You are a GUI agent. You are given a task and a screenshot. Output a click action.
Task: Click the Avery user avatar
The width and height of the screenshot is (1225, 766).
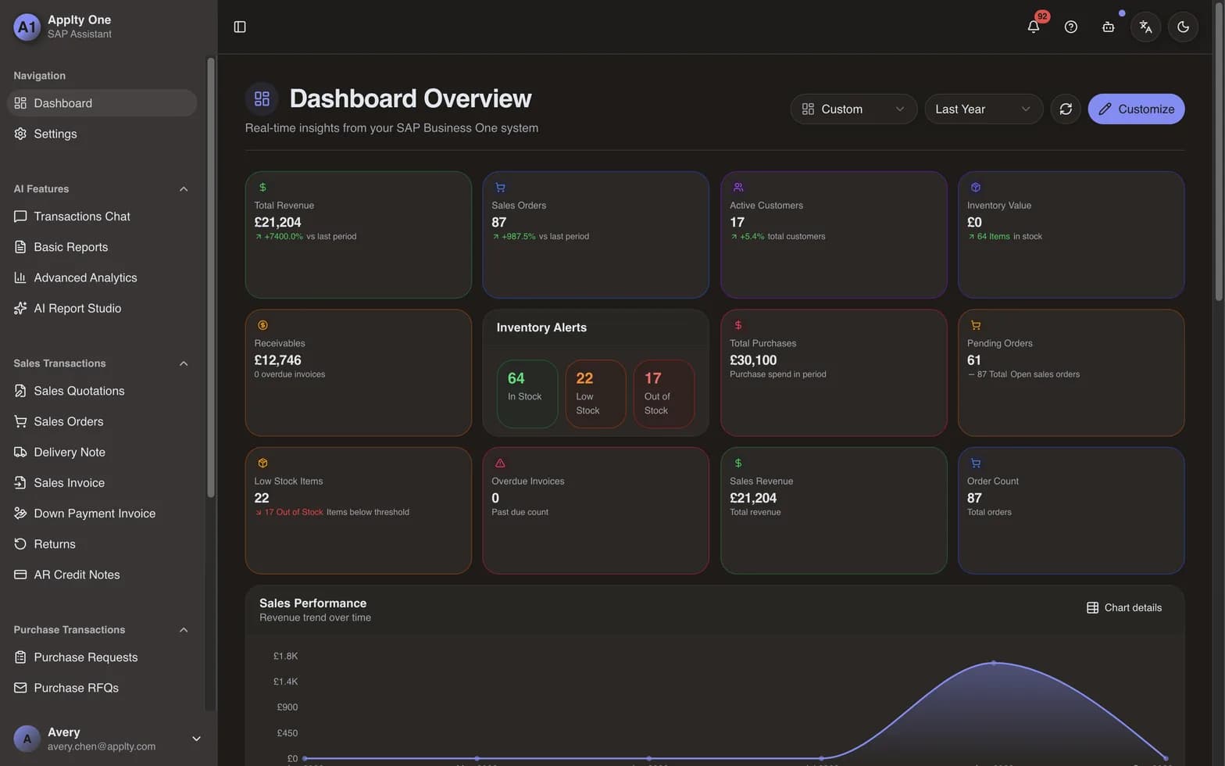coord(27,739)
